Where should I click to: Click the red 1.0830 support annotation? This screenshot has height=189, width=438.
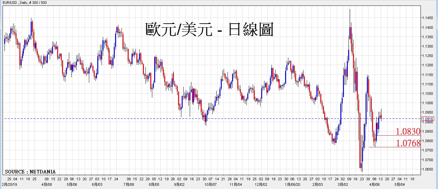[x=408, y=131]
